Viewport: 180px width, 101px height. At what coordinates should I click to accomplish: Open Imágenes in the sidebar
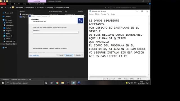coord(9,31)
